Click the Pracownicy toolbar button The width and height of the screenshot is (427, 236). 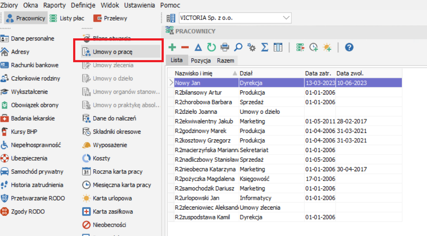[26, 18]
